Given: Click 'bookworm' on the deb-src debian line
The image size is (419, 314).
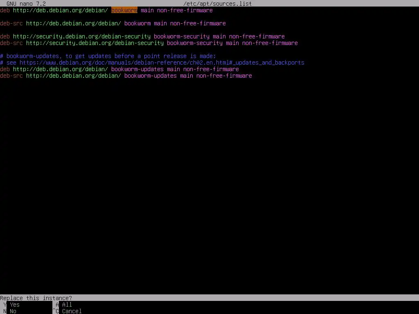Looking at the screenshot, I should [x=137, y=23].
